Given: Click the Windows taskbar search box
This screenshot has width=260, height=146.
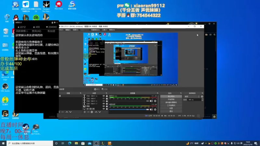Looking at the screenshot, I should [30, 143].
